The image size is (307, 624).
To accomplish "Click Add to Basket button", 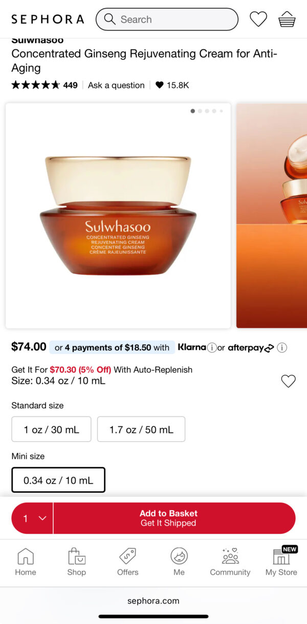I will coord(174,518).
